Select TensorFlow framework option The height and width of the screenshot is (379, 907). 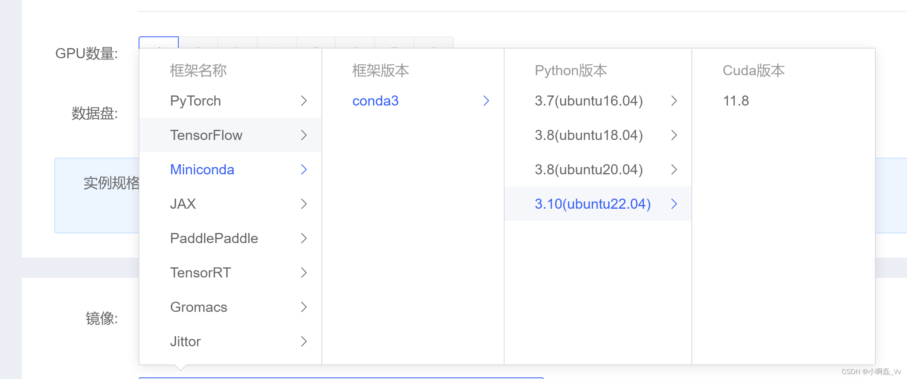231,135
